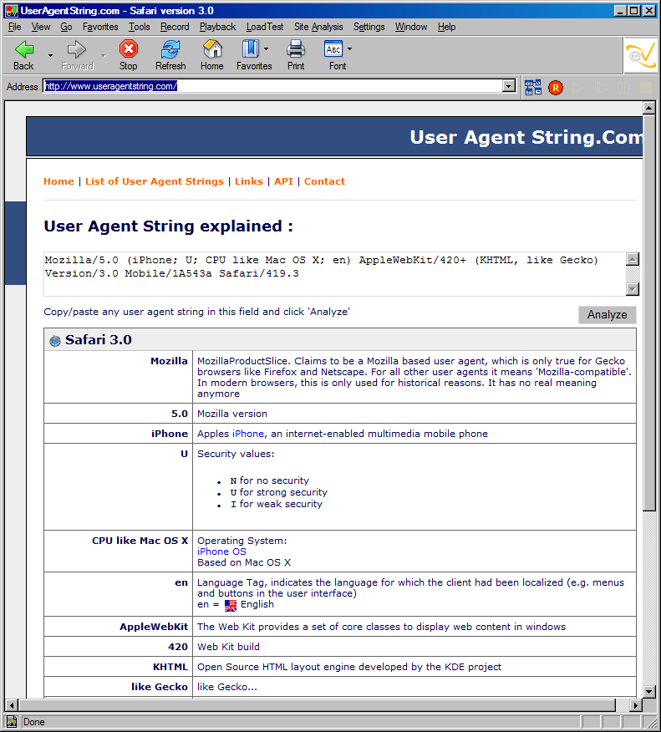
Task: Open the site map icon beside the address bar
Action: [x=532, y=87]
